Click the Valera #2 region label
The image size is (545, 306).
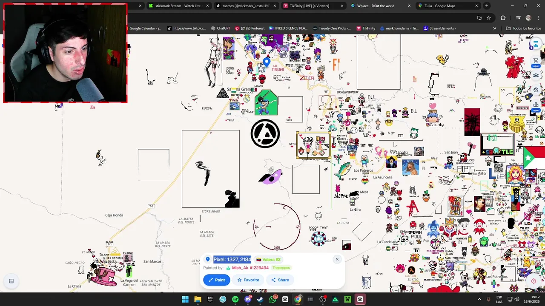tap(268, 259)
